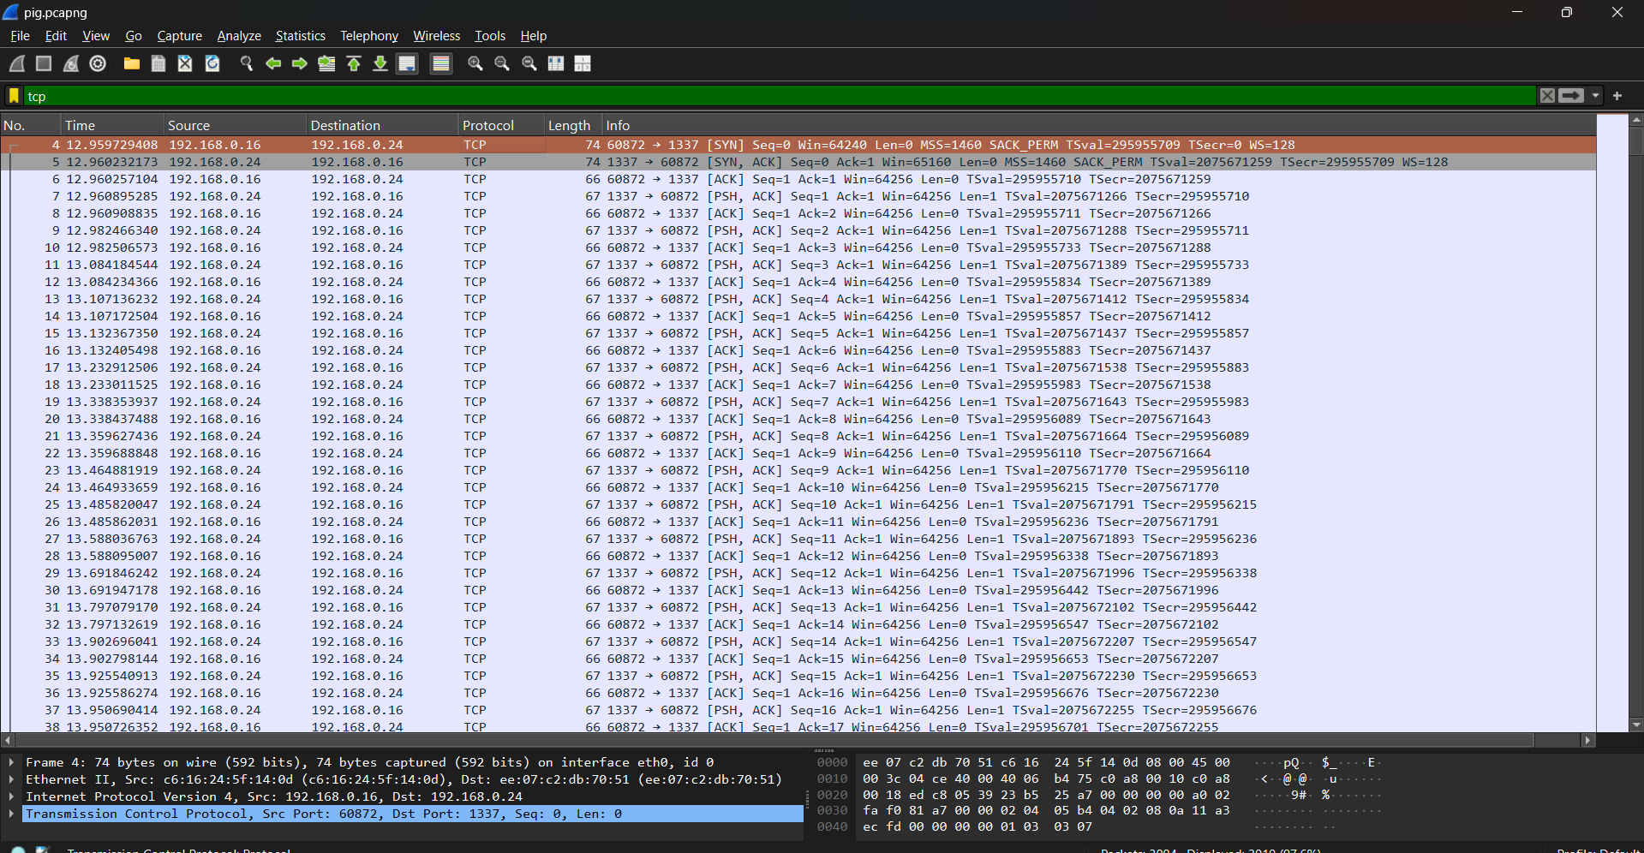Sort by the No. column header
Viewport: 1644px width, 853px height.
(31, 125)
